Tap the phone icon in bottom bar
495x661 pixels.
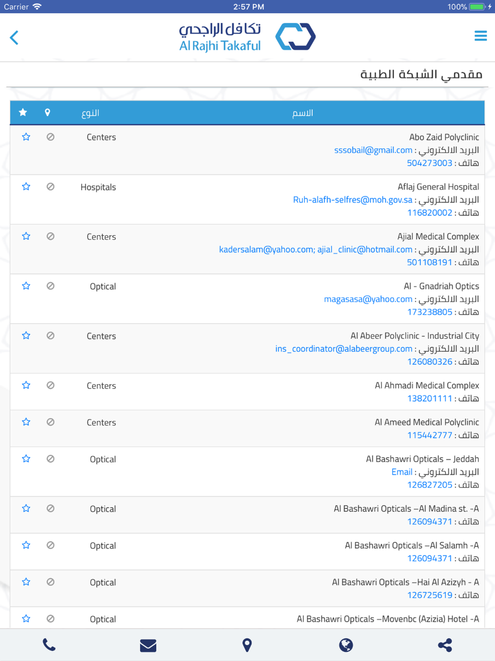pyautogui.click(x=49, y=645)
